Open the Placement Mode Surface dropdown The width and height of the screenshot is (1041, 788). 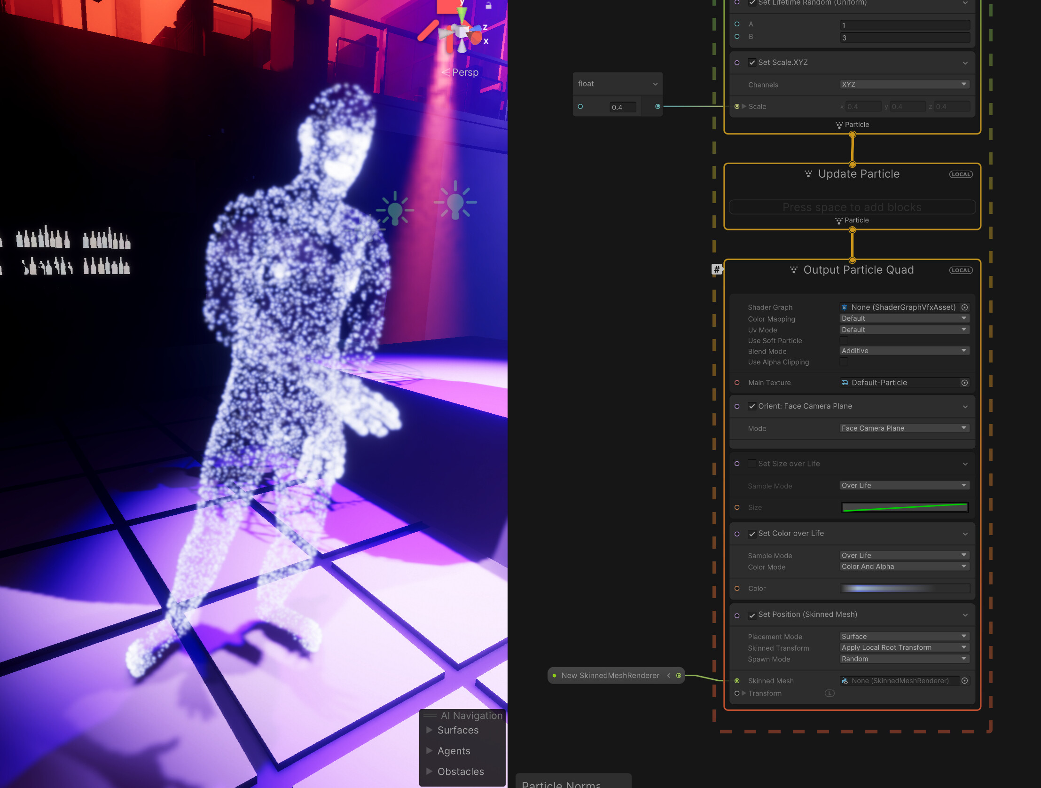point(904,637)
